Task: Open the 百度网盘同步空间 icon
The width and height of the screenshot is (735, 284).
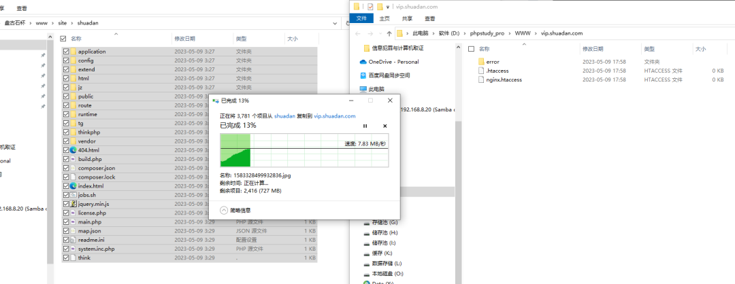Action: tap(363, 75)
